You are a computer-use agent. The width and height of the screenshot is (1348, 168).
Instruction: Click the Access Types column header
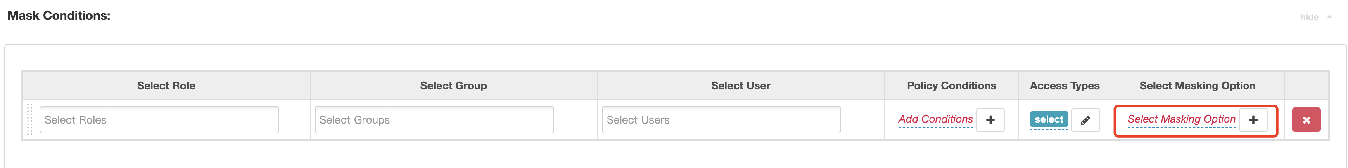point(1064,86)
